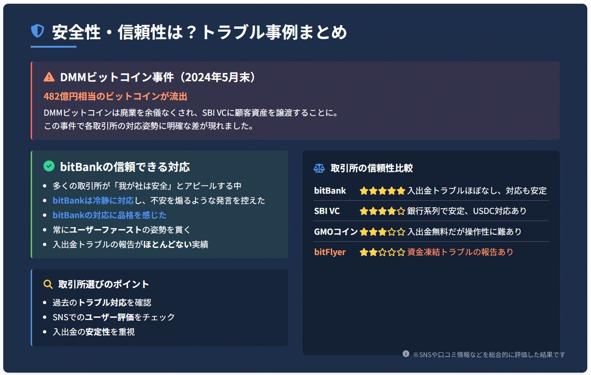This screenshot has height=375, width=591.
Task: Click the bullet SNSでのユーザー評価をチェック
Action: point(114,317)
